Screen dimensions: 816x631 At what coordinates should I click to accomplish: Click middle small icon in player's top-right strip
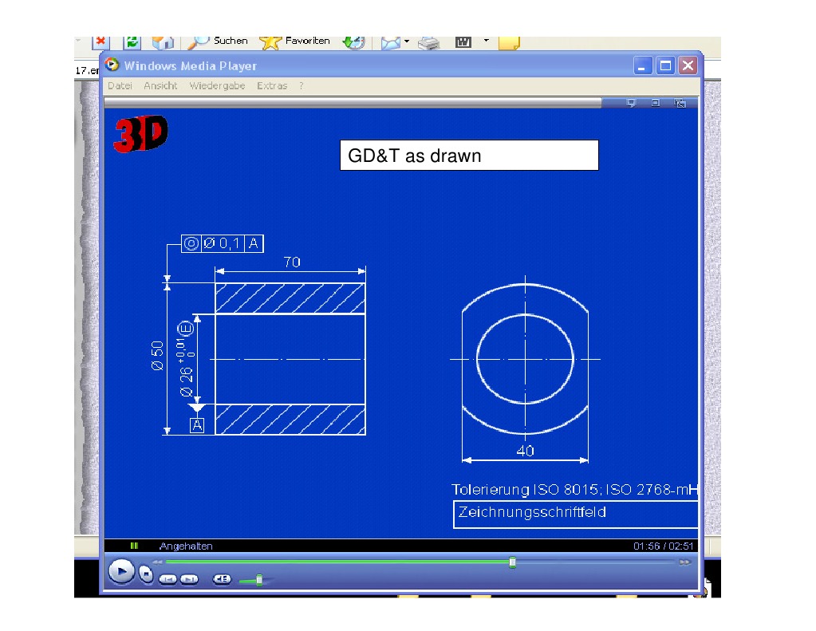click(655, 103)
